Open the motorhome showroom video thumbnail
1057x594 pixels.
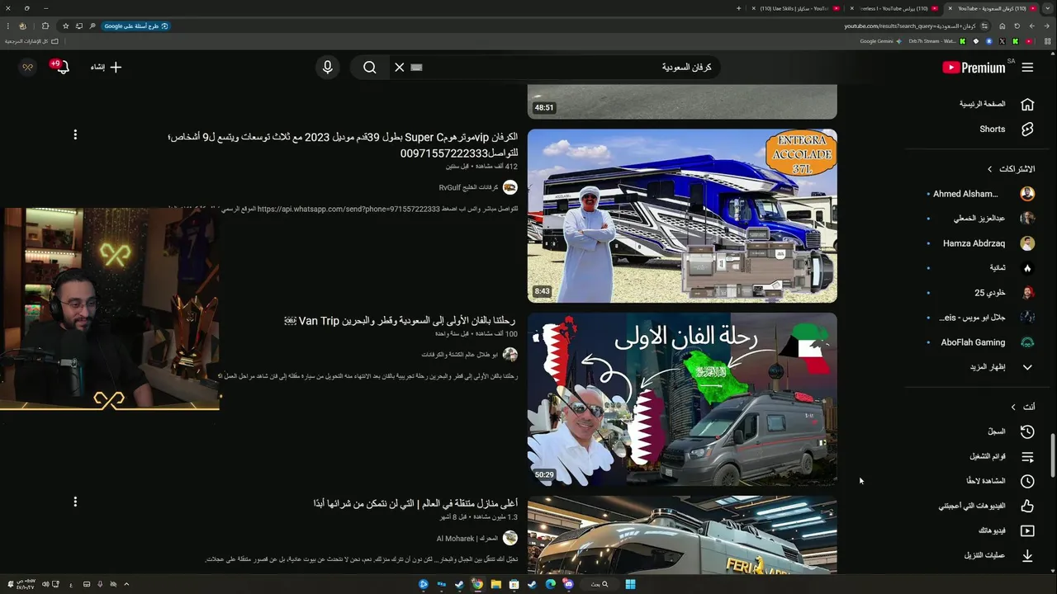tap(682, 535)
